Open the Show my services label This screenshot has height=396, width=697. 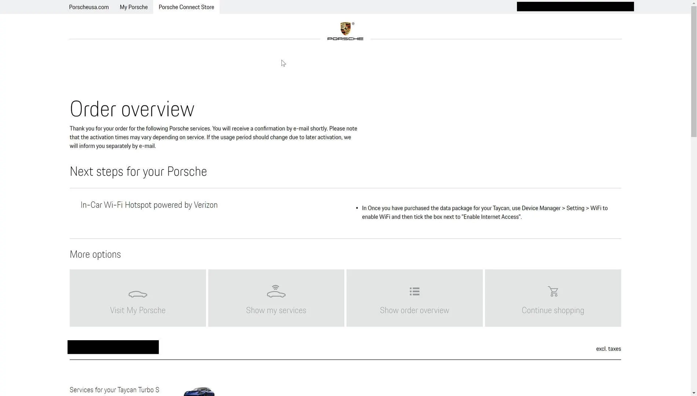point(276,310)
